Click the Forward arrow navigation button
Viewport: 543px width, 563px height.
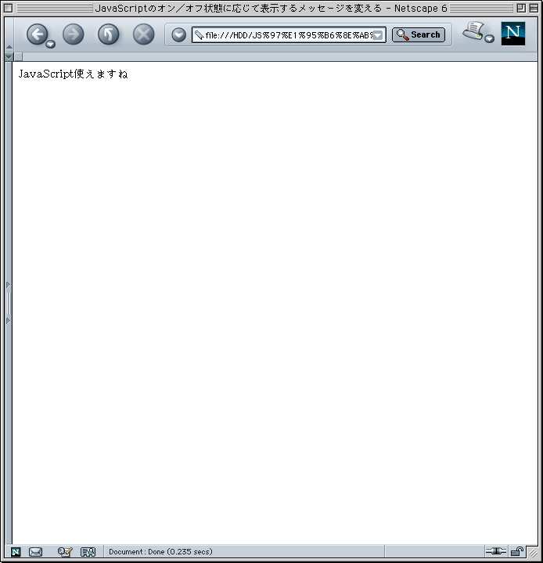(74, 34)
